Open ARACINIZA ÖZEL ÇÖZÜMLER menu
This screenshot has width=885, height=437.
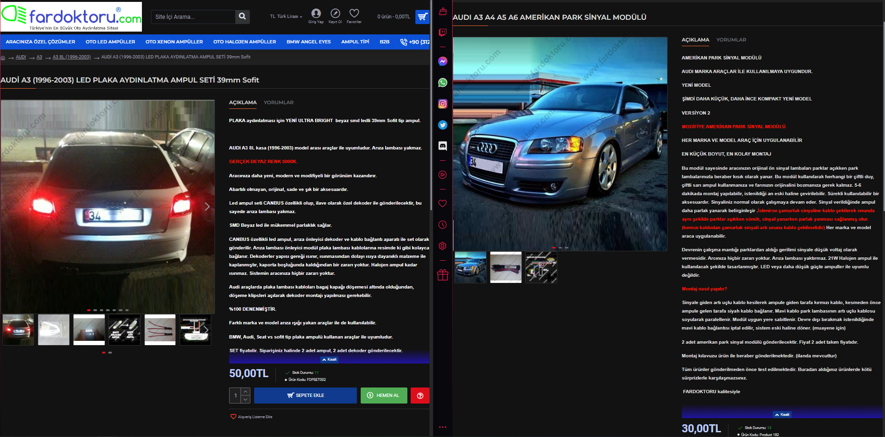(x=41, y=42)
